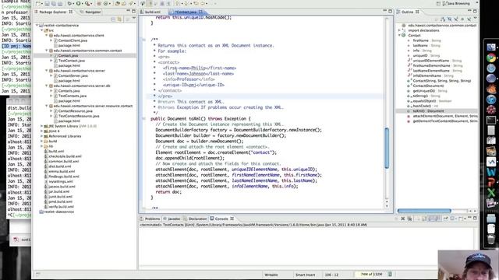This screenshot has height=280, width=499.
Task: Expand import declarations in Outline
Action: [x=400, y=30]
